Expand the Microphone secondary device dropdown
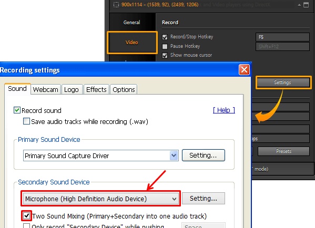The width and height of the screenshot is (315, 228). click(174, 199)
